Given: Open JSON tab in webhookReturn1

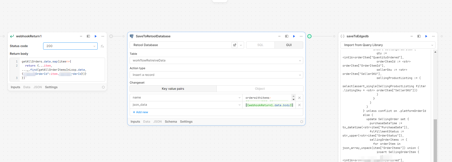Looking at the screenshot, I should (x=38, y=87).
